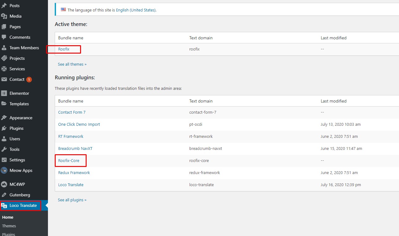Click the See all plugins link

pyautogui.click(x=72, y=200)
